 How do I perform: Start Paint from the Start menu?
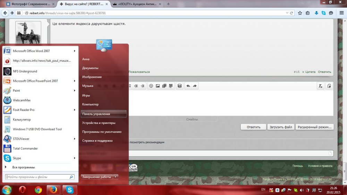[40, 91]
